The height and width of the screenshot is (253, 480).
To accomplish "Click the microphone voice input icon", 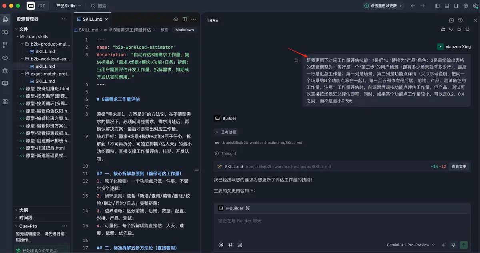I will (x=454, y=245).
